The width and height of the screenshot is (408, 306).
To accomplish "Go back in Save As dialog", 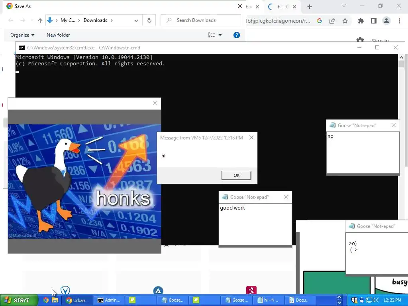I will tap(11, 20).
